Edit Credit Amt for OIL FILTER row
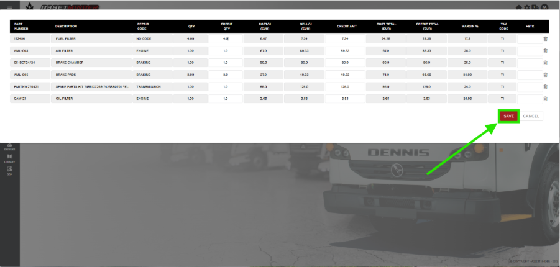Image resolution: width=560 pixels, height=267 pixels. (x=345, y=99)
